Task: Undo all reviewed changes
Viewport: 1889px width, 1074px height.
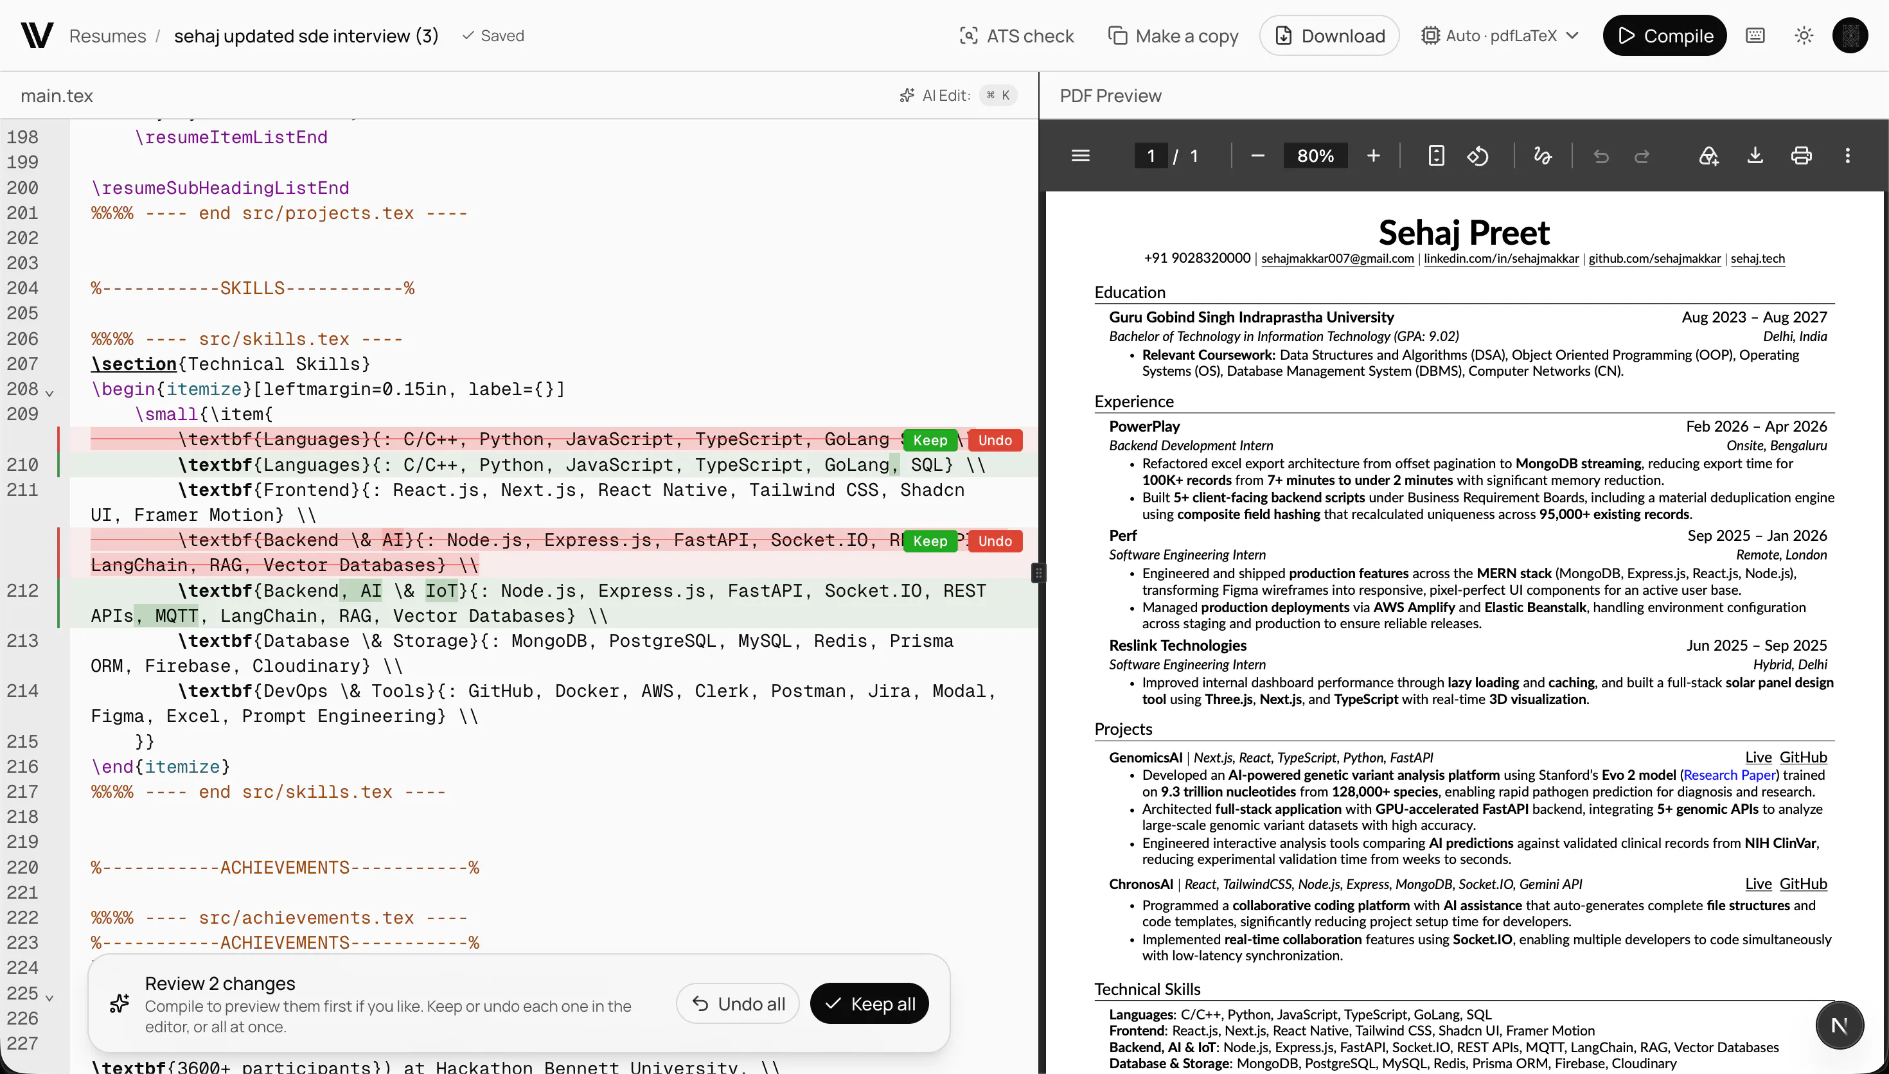Action: (x=738, y=1003)
